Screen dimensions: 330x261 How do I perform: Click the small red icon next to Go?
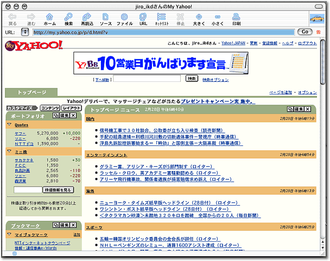[319, 32]
